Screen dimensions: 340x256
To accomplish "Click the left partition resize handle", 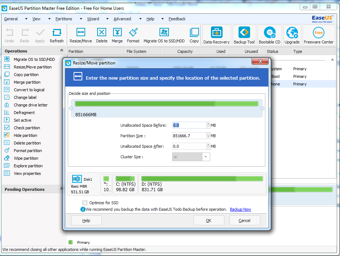I will click(71, 108).
